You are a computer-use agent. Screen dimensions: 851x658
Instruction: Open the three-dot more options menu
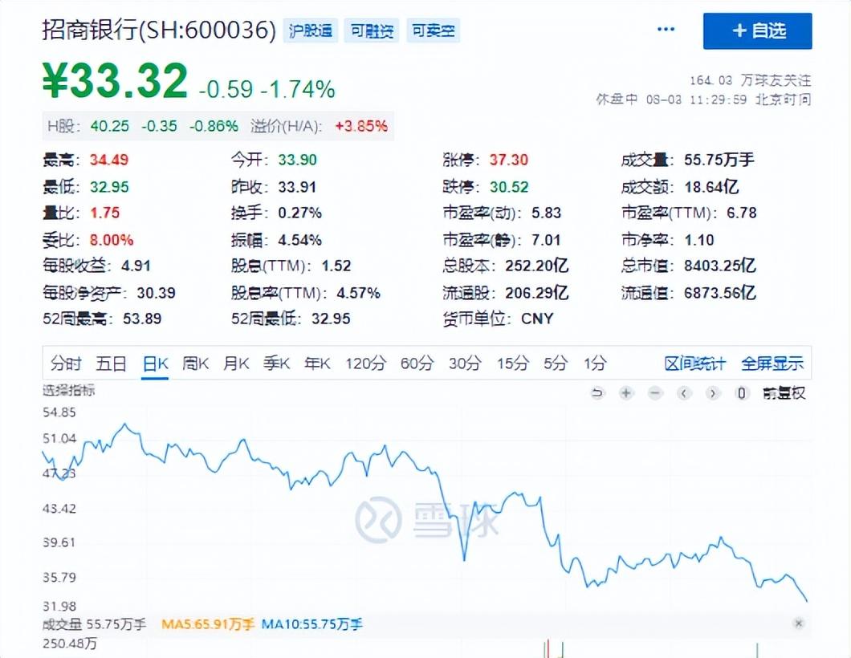pos(666,30)
